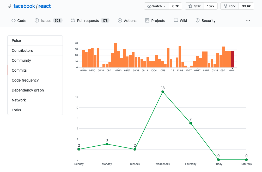This screenshot has width=262, height=172.
Task: Click the star icon
Action: point(190,6)
